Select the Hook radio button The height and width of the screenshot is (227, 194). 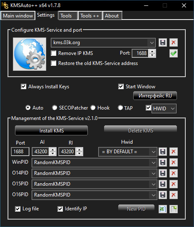tap(93, 108)
